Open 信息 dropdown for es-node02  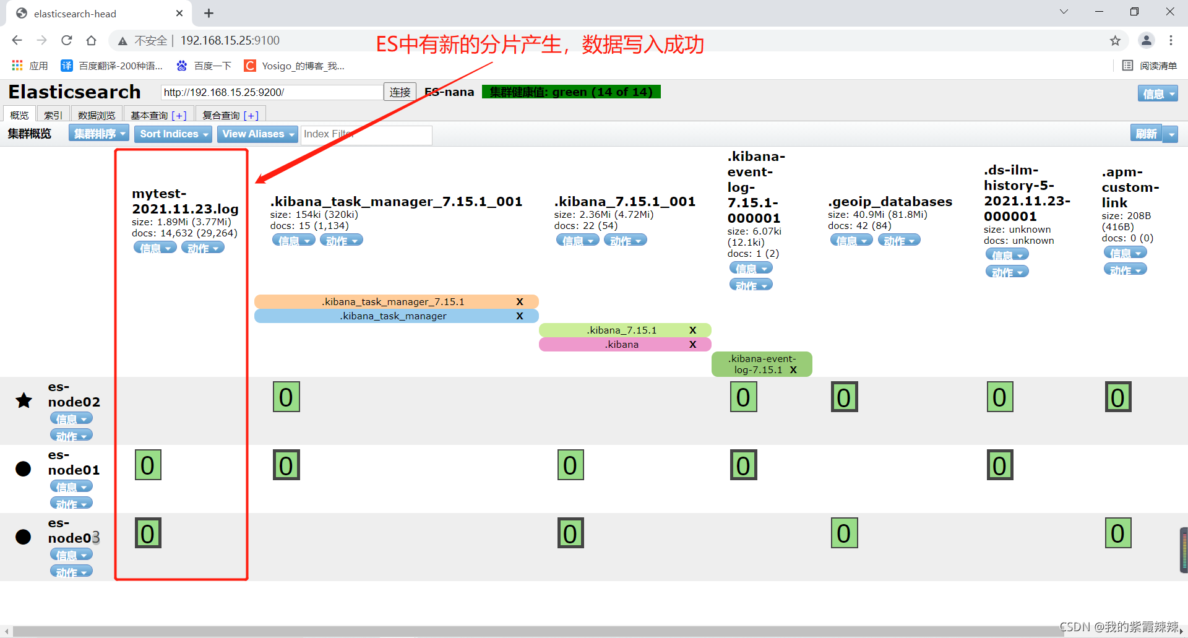[x=71, y=419]
